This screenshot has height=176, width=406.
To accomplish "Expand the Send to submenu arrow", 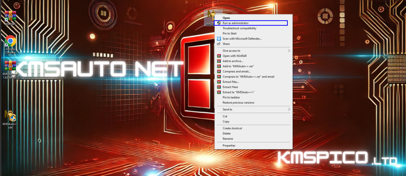I will click(x=289, y=109).
